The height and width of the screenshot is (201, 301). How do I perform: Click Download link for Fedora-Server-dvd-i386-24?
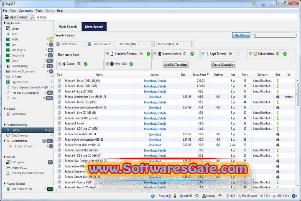click(155, 134)
